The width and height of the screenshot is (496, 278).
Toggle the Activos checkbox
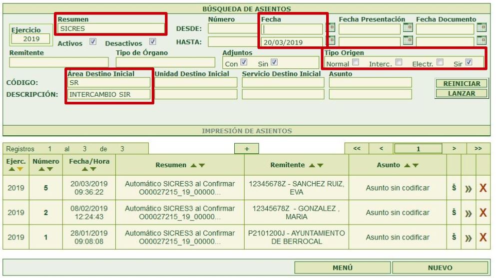pos(93,41)
